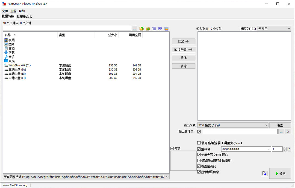
Task: Select the 下载 folder
Action: [x=9, y=53]
